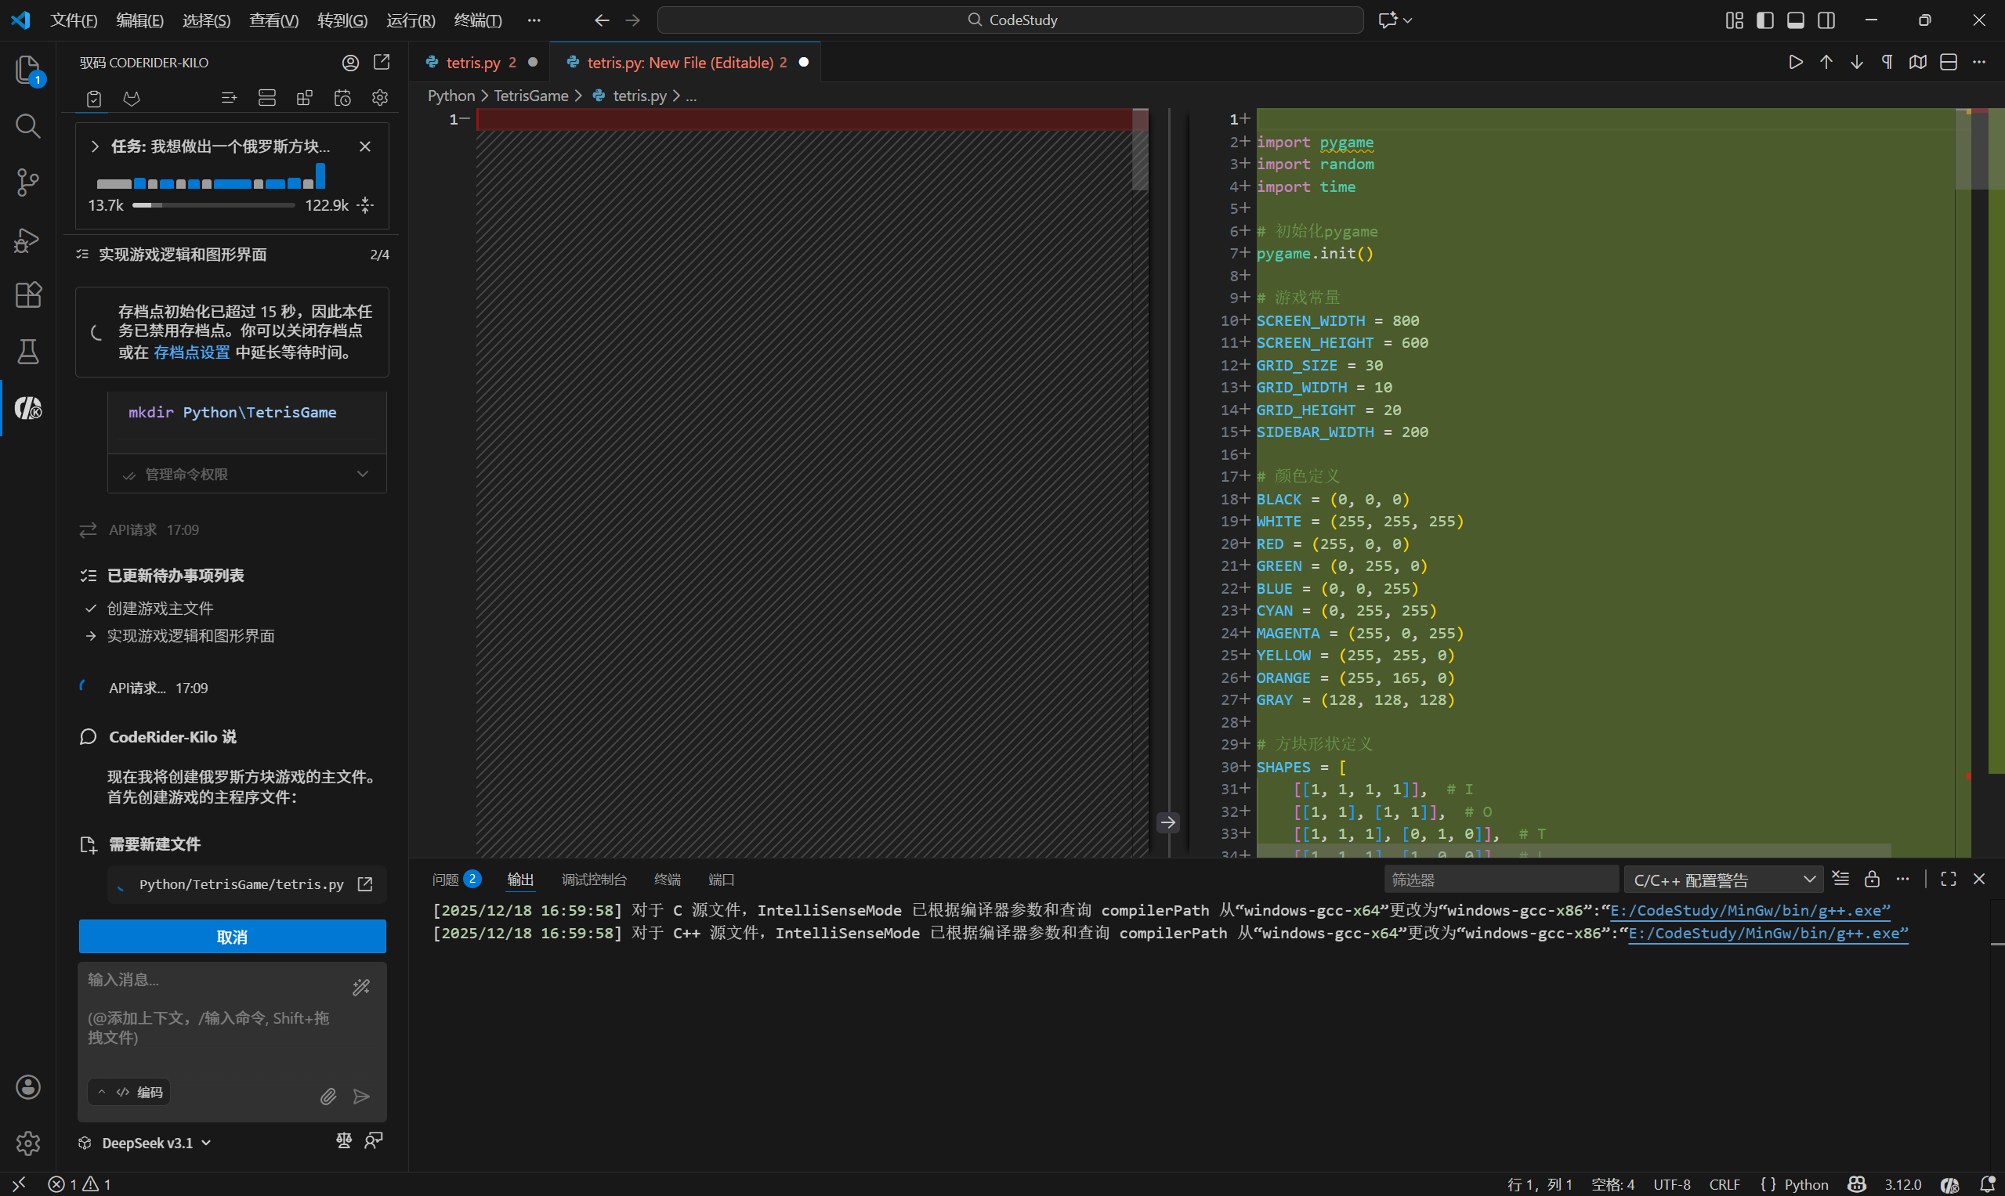Toggle output auto-scroll lock icon
The height and width of the screenshot is (1196, 2005).
1872,880
